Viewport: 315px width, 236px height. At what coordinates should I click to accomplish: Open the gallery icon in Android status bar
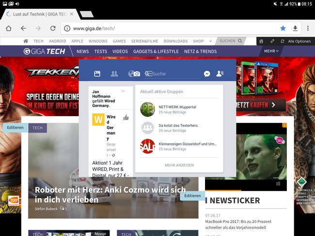coord(5,3)
